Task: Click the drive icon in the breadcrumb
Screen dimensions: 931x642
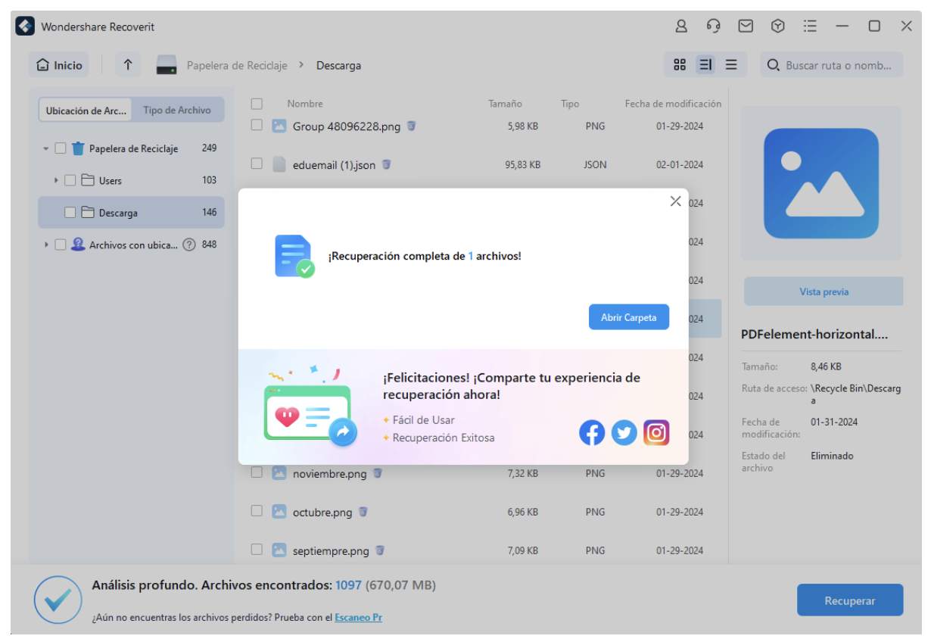Action: (x=167, y=66)
